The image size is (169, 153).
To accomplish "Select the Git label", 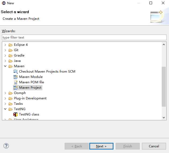I will point(16,50).
